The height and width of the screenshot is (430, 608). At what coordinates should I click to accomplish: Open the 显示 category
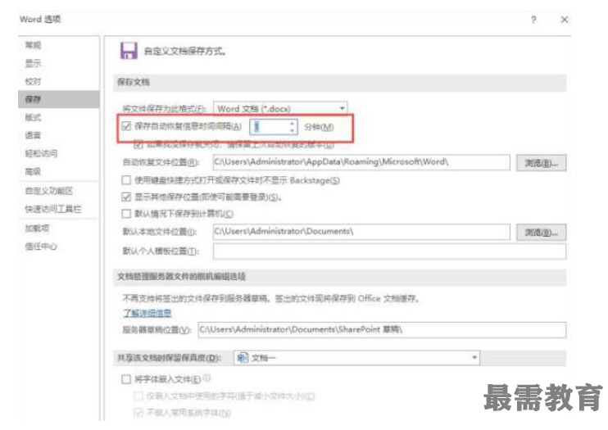point(33,63)
